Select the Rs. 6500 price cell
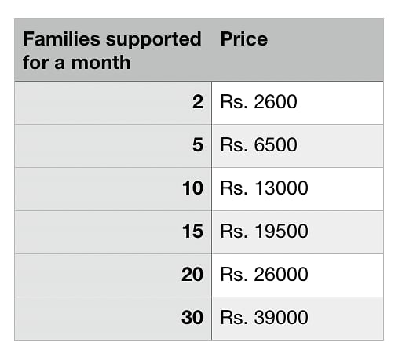Image resolution: width=402 pixels, height=361 pixels. [298, 146]
